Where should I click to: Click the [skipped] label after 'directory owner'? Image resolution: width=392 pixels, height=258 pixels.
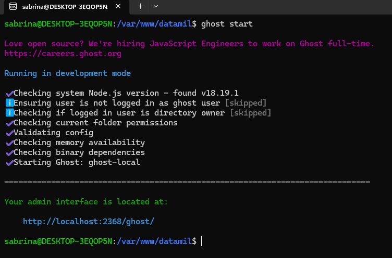[x=251, y=113]
